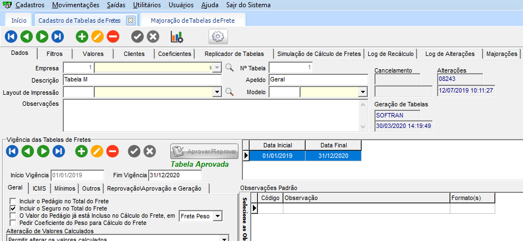Image resolution: width=523 pixels, height=241 pixels.
Task: Switch to Mínimos sub-tab
Action: pyautogui.click(x=65, y=188)
